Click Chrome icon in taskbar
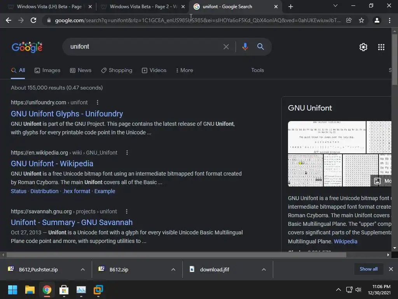 [47, 290]
